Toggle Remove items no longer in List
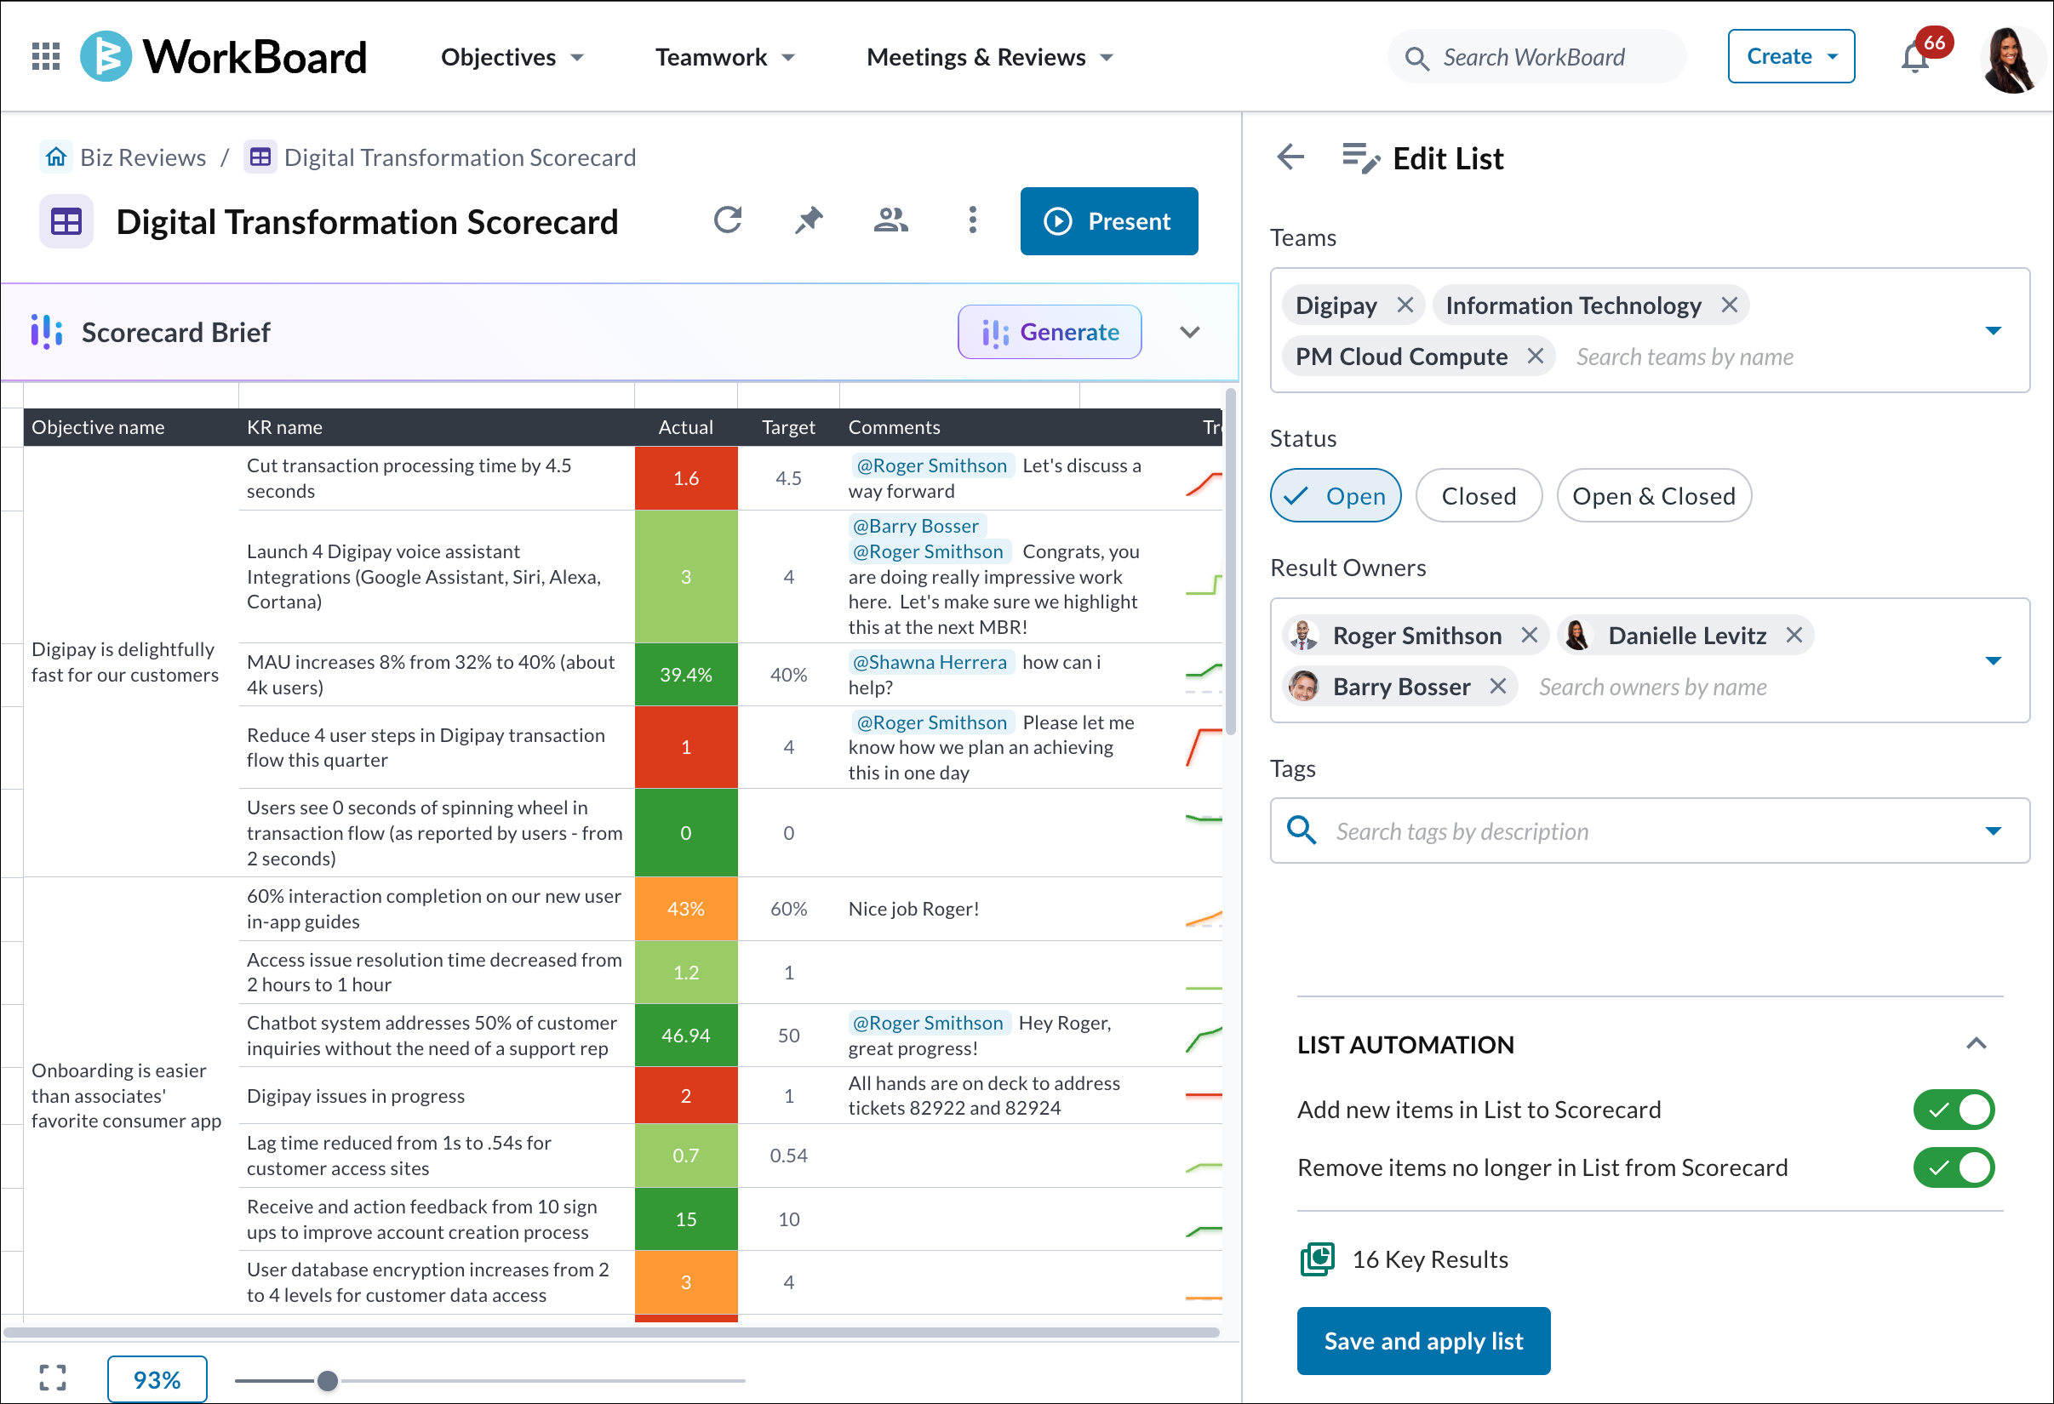Viewport: 2054px width, 1404px height. point(1954,1168)
